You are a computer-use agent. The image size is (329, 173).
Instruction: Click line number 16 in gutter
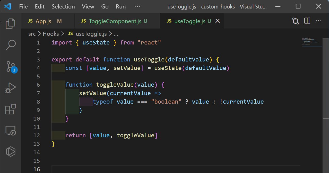tap(37, 169)
